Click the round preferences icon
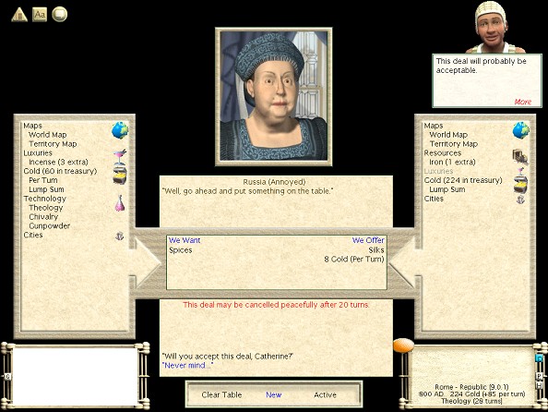 point(59,15)
